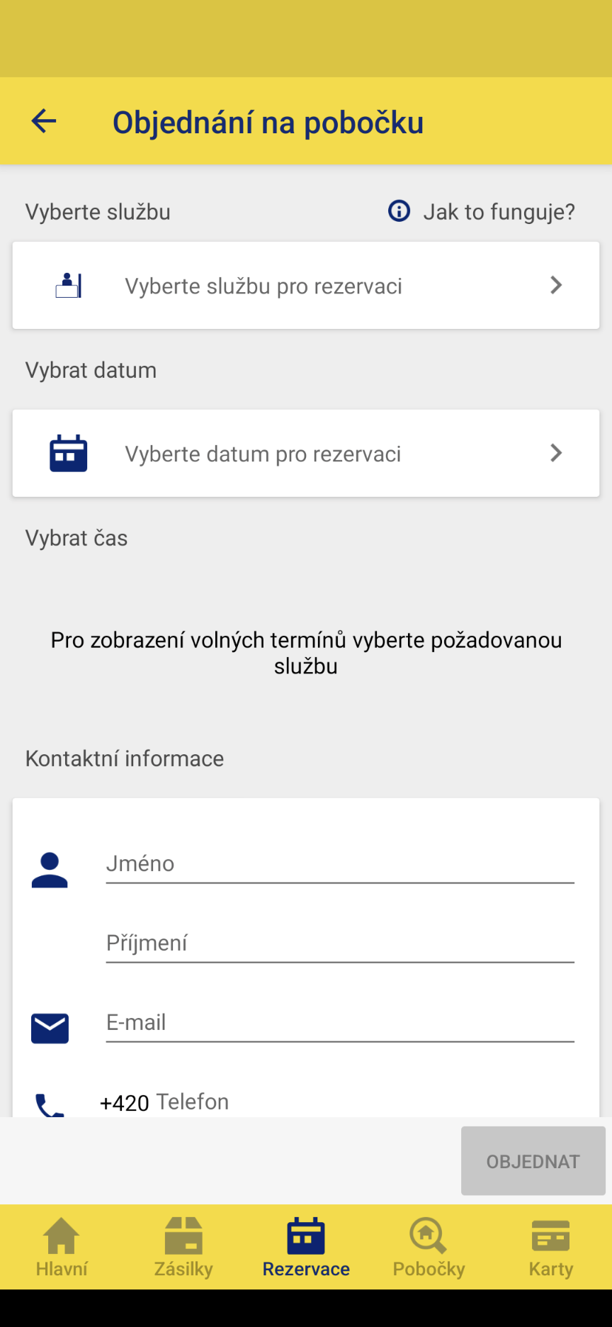Viewport: 612px width, 1327px height.
Task: Open Karty card icon in bottom bar
Action: click(550, 1236)
